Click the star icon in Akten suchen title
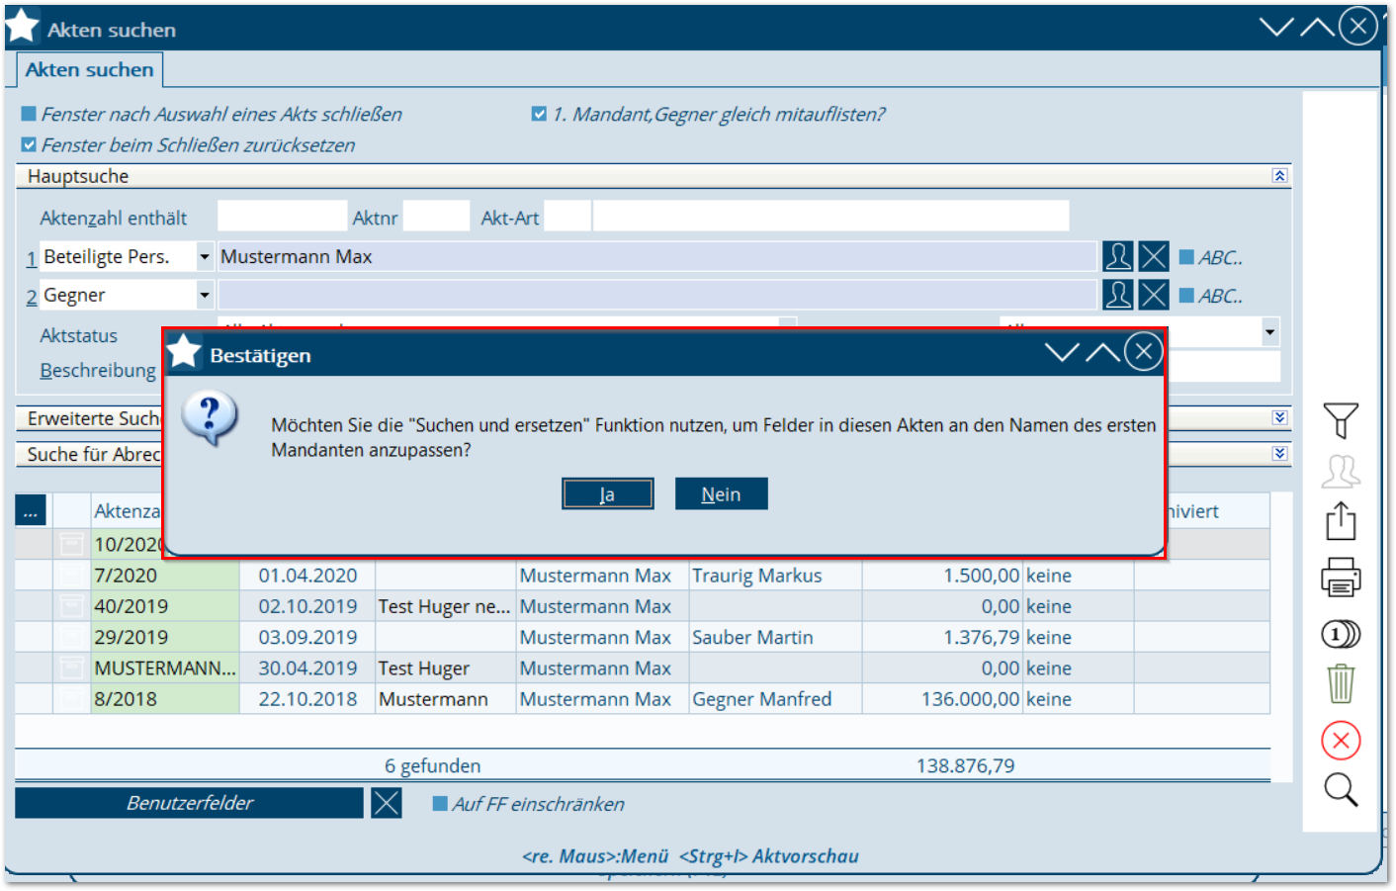Image resolution: width=1396 pixels, height=891 pixels. coord(22,27)
